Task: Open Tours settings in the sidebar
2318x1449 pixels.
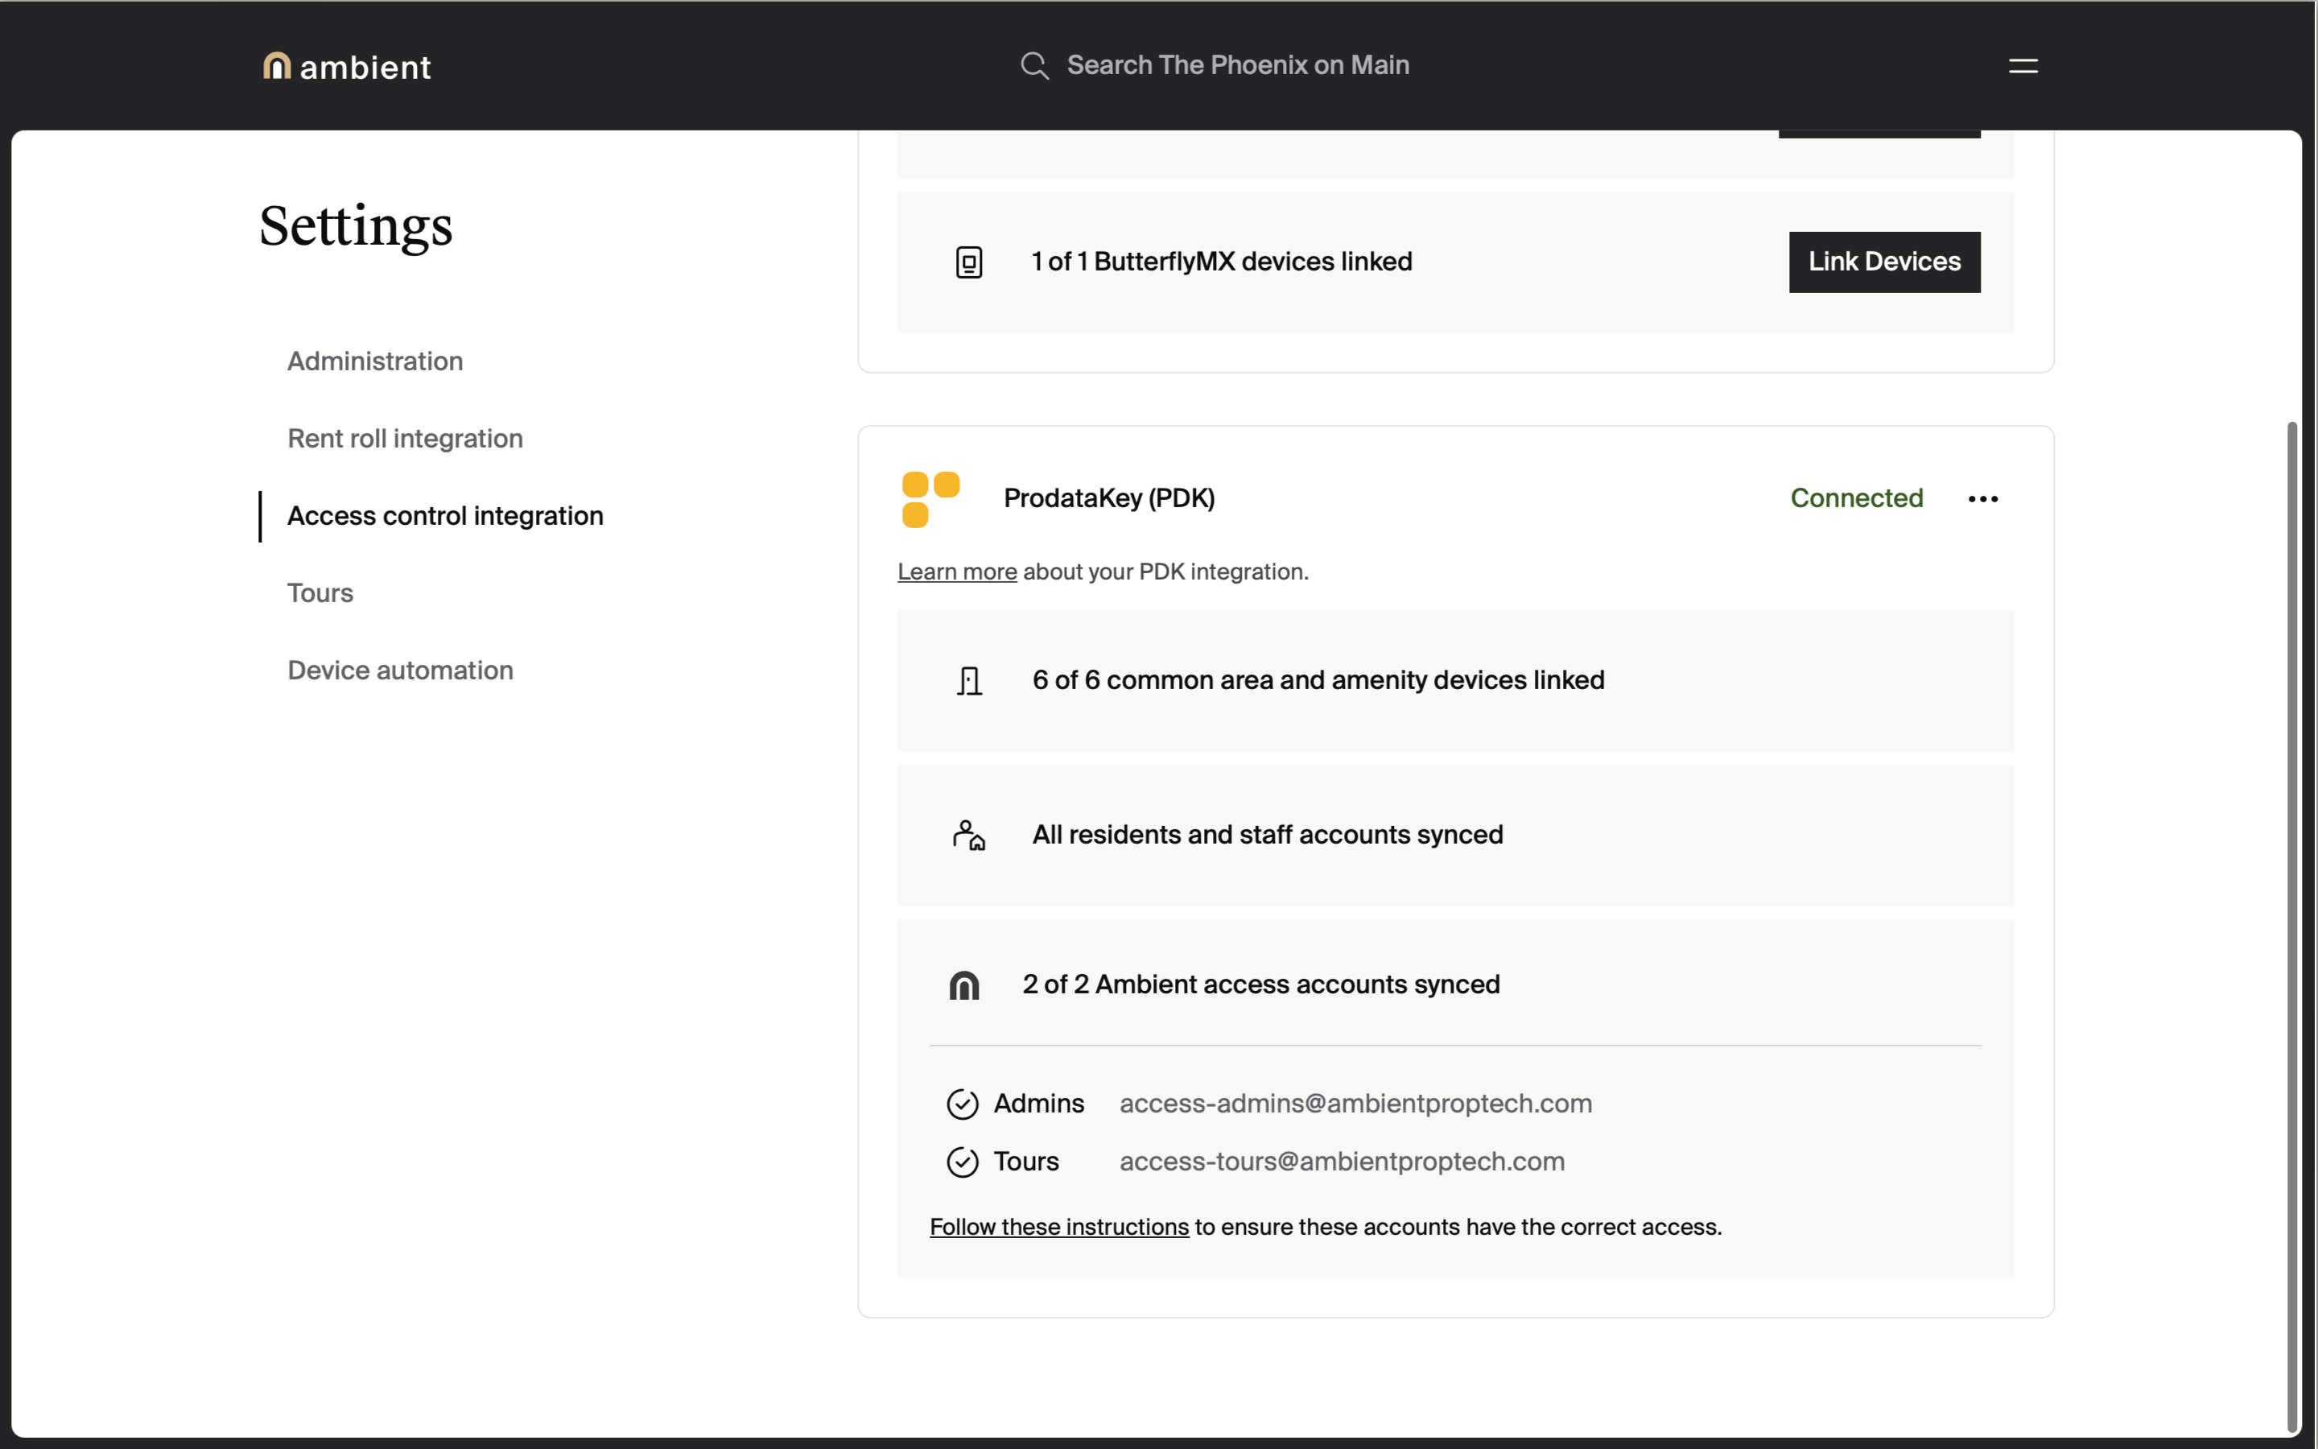Action: point(320,593)
